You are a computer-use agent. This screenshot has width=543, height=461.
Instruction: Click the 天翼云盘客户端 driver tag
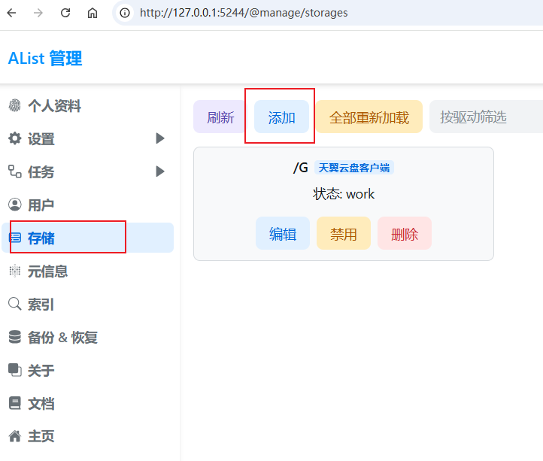click(x=354, y=168)
